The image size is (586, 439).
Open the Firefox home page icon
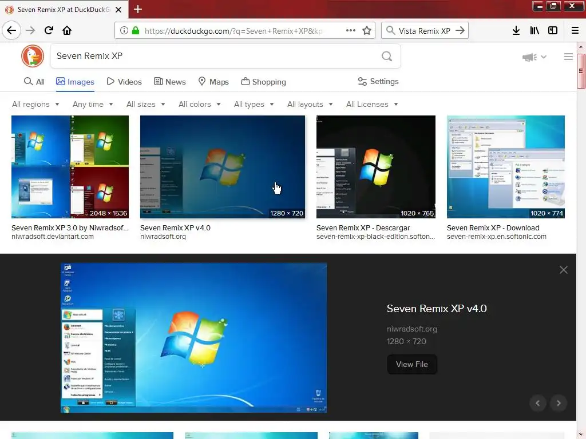67,30
